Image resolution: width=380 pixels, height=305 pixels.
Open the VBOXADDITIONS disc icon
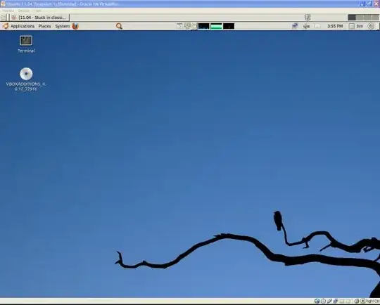(26, 79)
